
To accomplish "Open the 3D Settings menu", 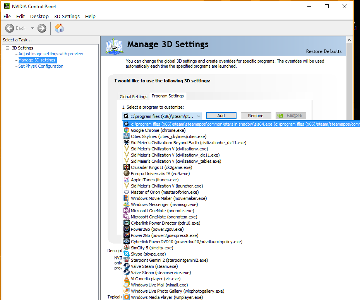I will [x=67, y=17].
